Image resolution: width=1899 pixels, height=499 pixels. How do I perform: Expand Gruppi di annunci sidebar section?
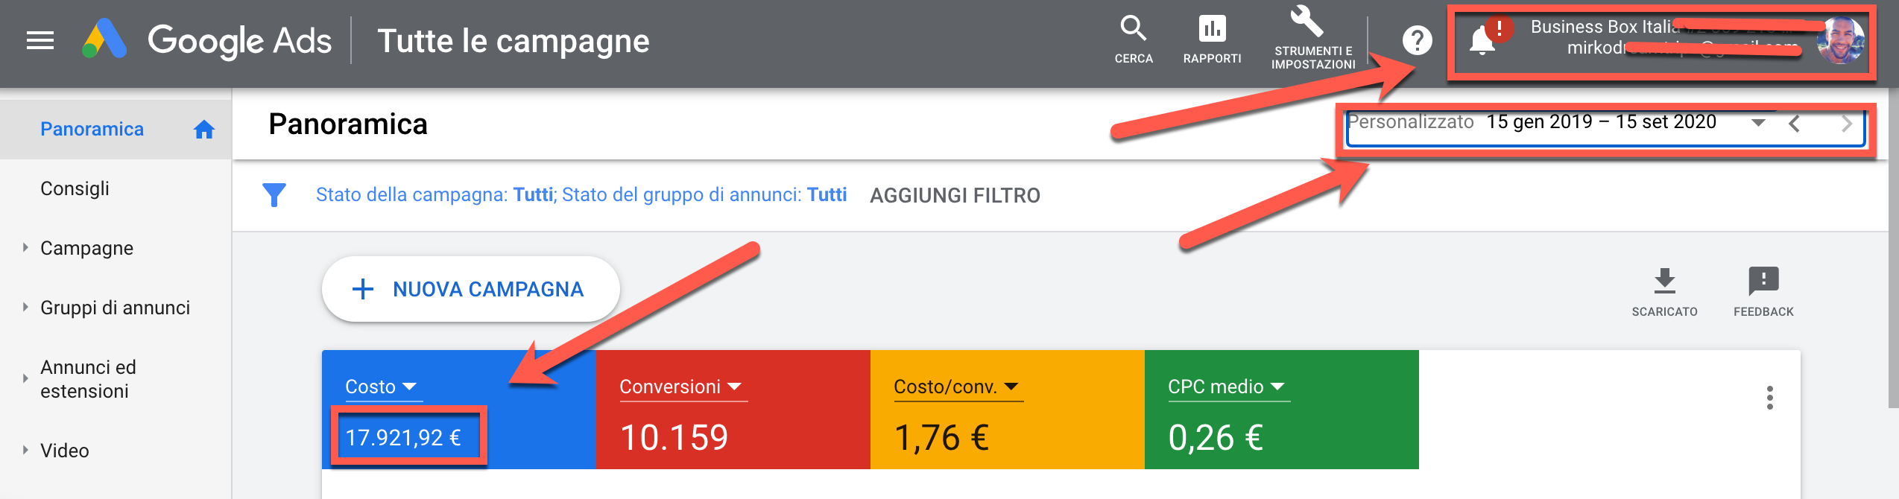[25, 308]
